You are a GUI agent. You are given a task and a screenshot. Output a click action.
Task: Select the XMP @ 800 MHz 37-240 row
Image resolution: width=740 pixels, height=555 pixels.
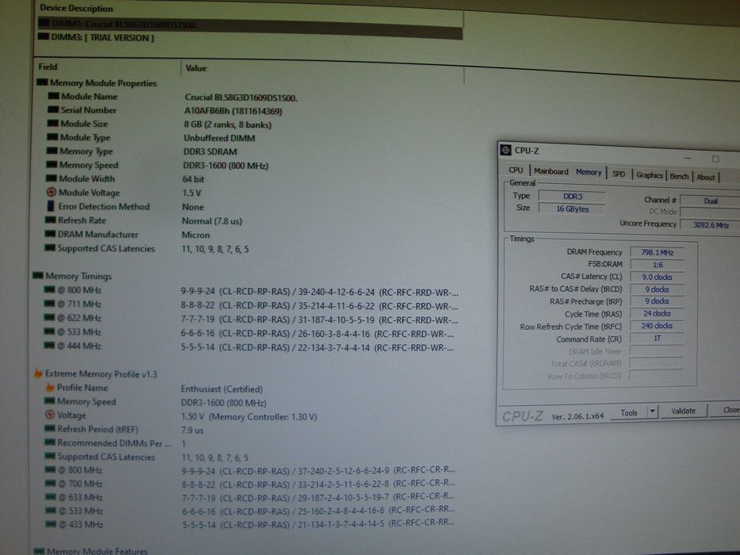pyautogui.click(x=250, y=470)
